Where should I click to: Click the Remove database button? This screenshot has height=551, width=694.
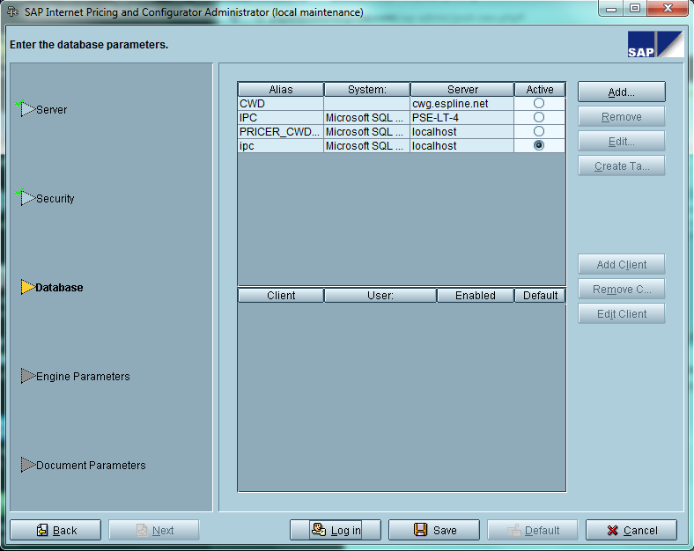pyautogui.click(x=622, y=117)
